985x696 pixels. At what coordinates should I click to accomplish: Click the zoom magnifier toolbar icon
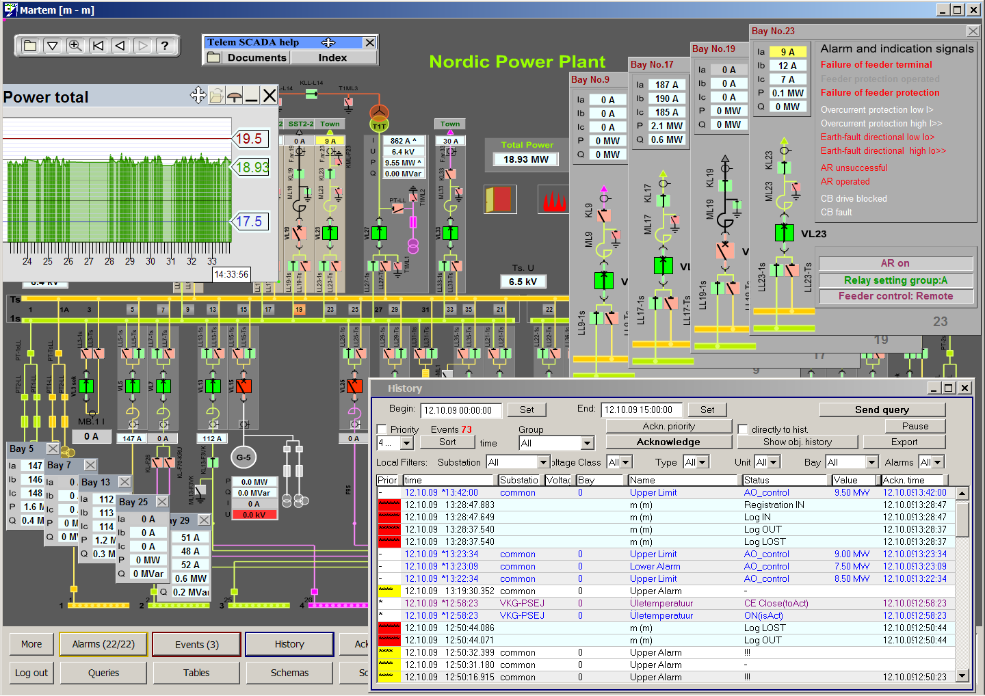75,46
